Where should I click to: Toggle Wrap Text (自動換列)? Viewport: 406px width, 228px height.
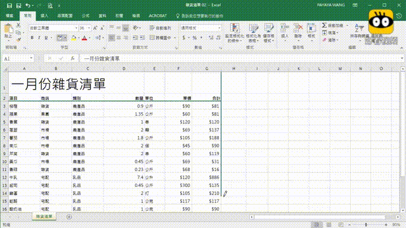[x=160, y=28]
